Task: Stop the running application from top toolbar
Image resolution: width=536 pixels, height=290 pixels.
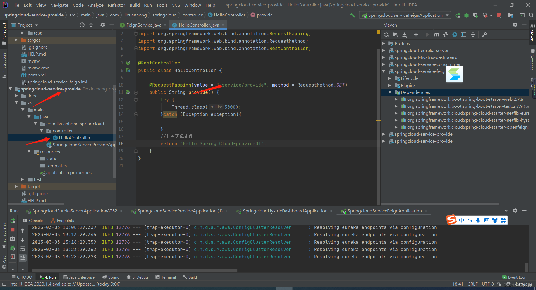Action: click(499, 15)
